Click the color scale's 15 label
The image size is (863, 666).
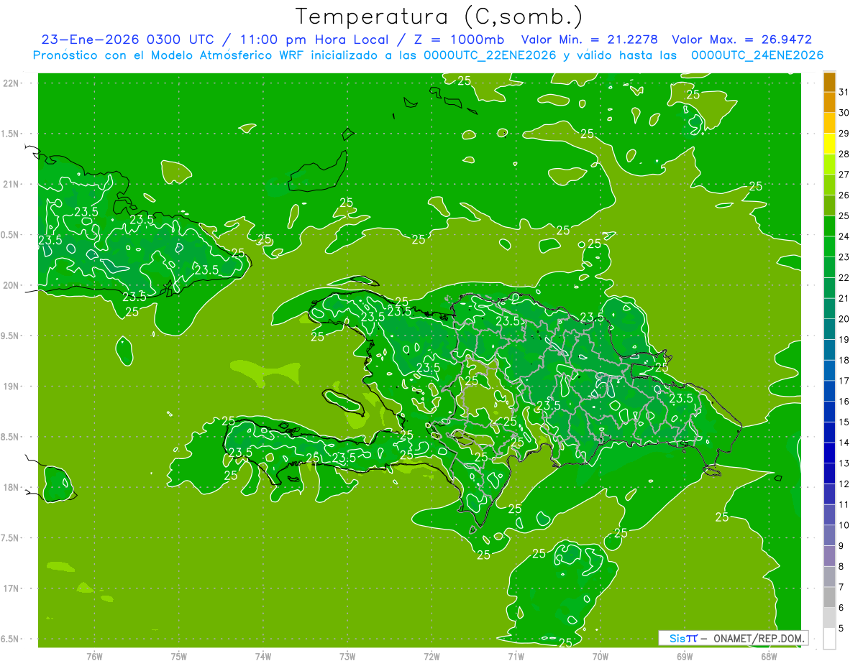tap(844, 422)
